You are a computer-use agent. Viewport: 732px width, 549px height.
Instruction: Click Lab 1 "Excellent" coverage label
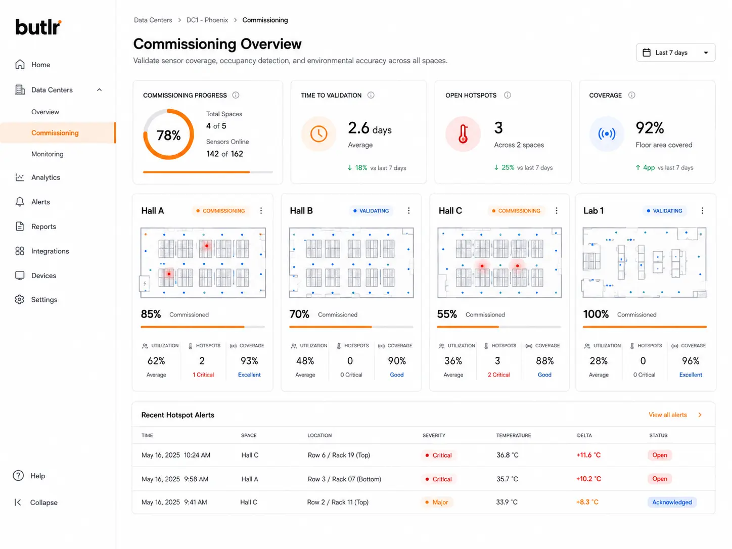pos(691,375)
